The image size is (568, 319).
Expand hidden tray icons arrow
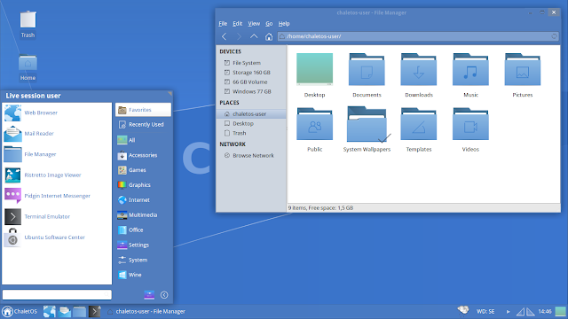(508, 311)
